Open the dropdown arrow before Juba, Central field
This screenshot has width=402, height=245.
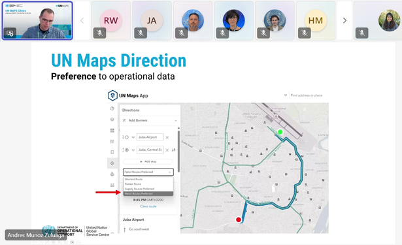(133, 150)
